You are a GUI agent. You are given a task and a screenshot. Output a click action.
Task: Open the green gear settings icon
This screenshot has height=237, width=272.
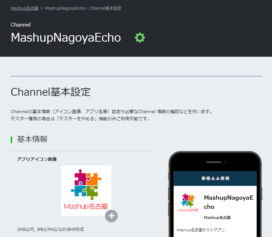(x=140, y=38)
